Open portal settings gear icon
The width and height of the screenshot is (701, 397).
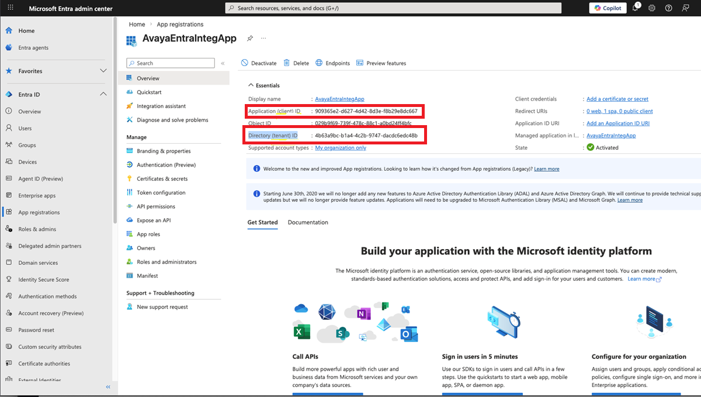coord(652,8)
